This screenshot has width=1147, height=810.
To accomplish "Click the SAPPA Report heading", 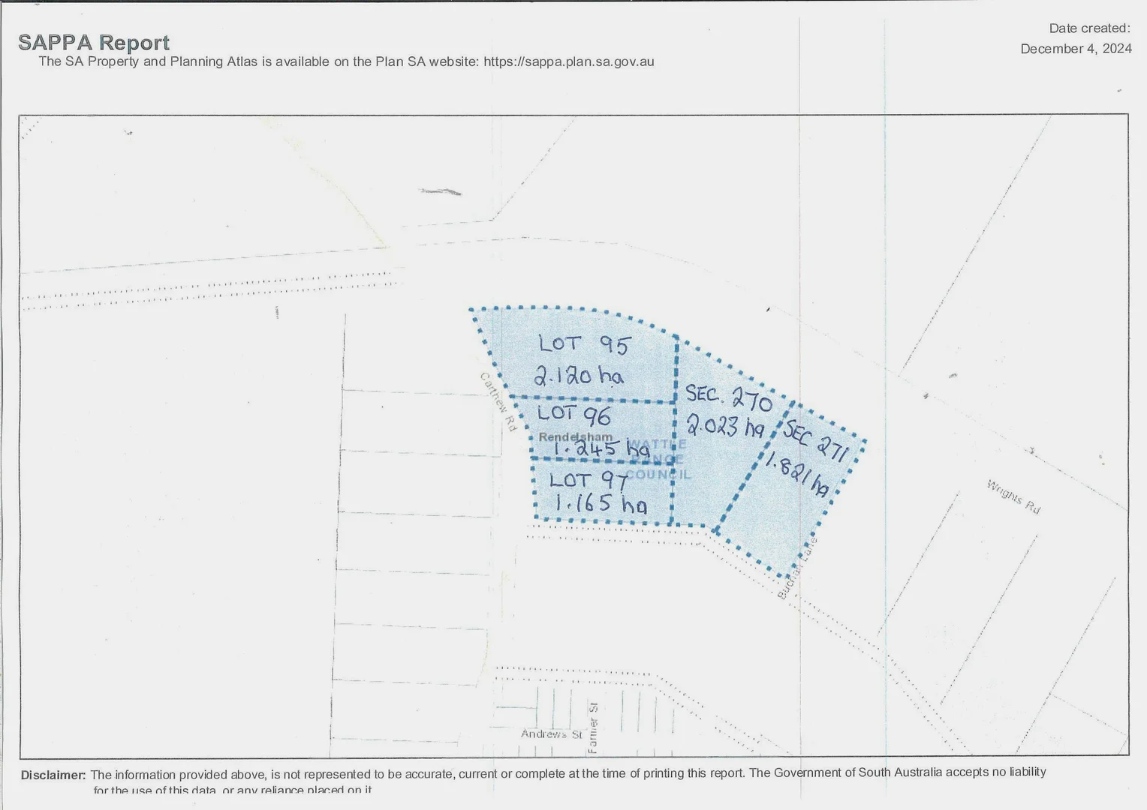I will [94, 43].
